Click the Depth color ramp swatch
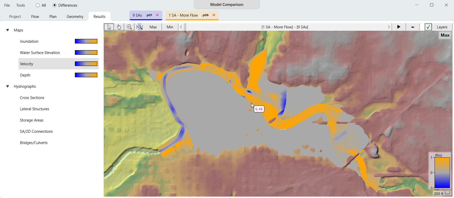This screenshot has height=198, width=454. (86, 75)
